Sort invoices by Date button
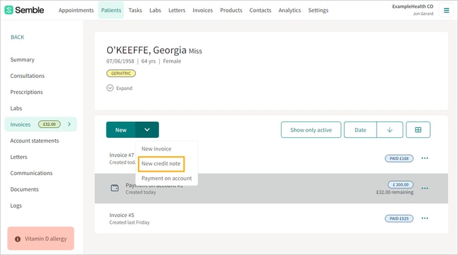Screen dimensions: 458x255 (x=360, y=130)
